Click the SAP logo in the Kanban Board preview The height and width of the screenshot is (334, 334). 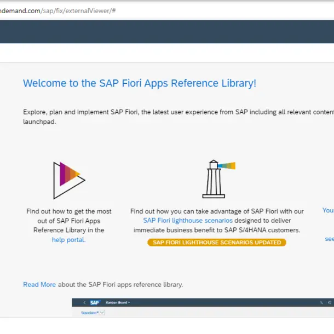point(95,302)
